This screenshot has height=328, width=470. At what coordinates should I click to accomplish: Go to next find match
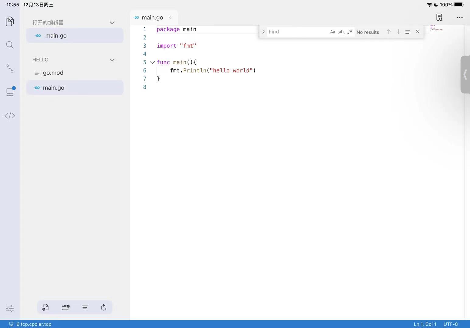click(398, 32)
